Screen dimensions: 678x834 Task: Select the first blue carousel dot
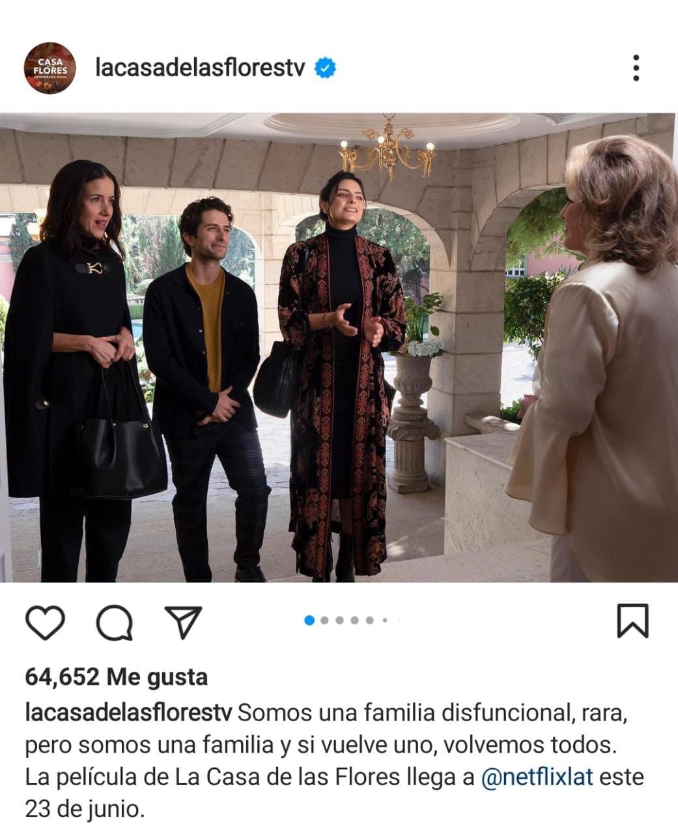tap(309, 620)
